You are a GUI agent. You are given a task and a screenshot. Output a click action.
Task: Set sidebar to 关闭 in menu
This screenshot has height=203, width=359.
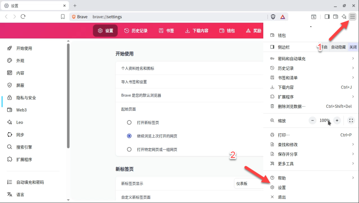pyautogui.click(x=353, y=47)
